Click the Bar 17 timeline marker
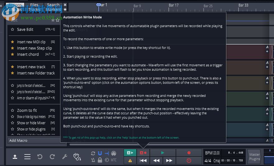The image size is (274, 166). tap(173, 5)
